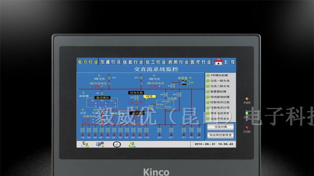
Task: Toggle the 5QF feeder breaker
Action: click(108, 130)
